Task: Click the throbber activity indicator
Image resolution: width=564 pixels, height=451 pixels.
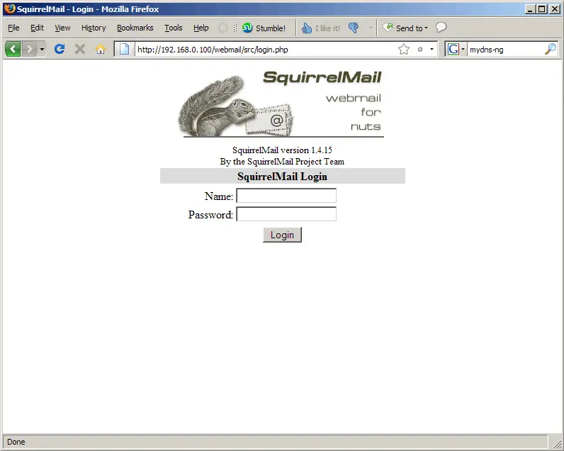Action: [222, 28]
